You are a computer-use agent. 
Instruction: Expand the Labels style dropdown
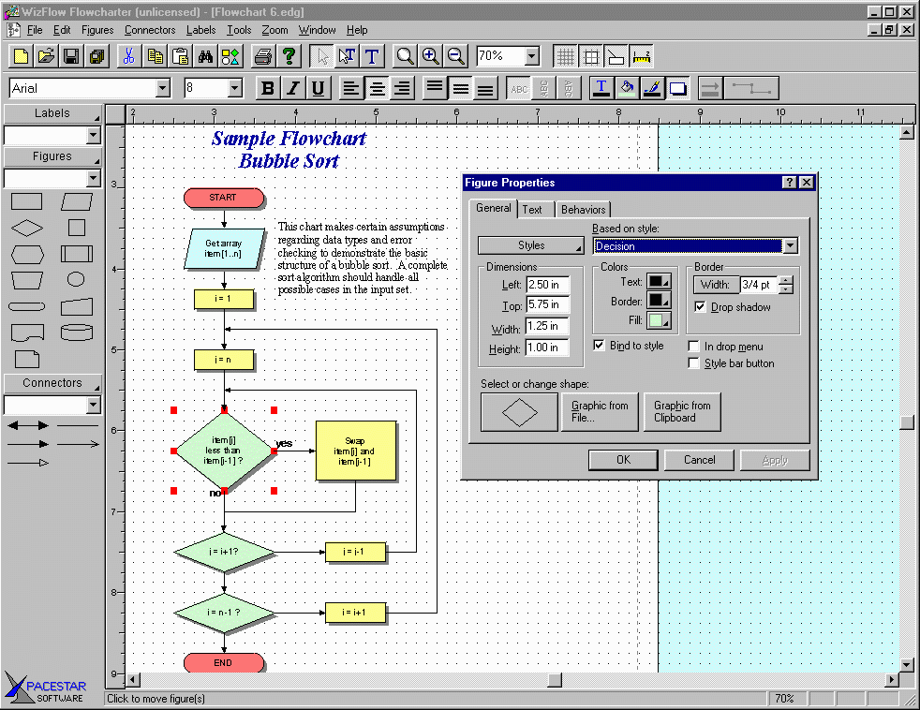coord(94,136)
